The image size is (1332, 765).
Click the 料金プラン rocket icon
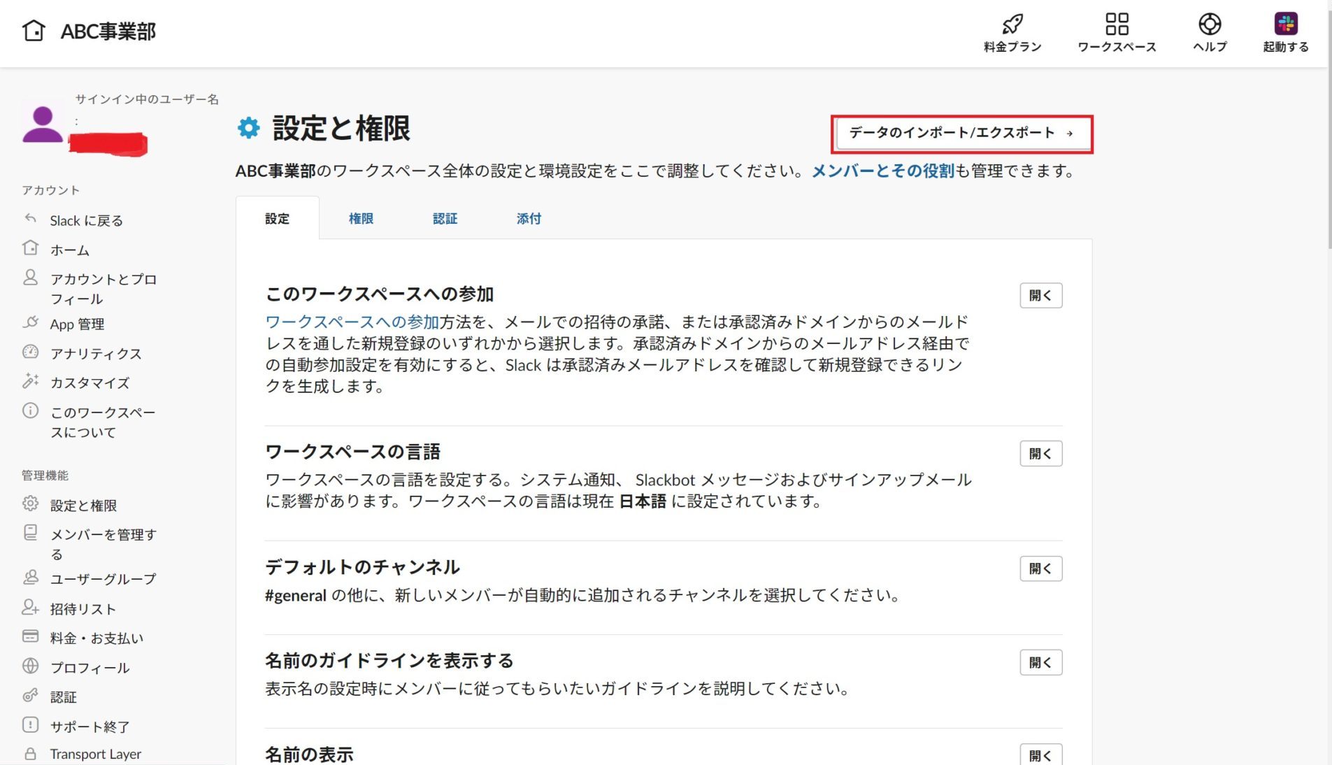tap(1012, 23)
